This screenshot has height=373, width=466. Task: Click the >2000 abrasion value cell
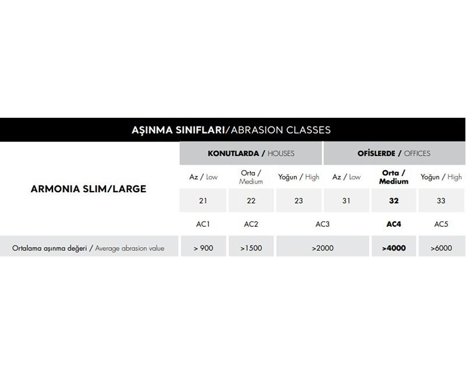pos(323,247)
